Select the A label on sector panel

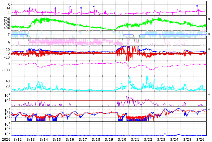tap(9, 42)
